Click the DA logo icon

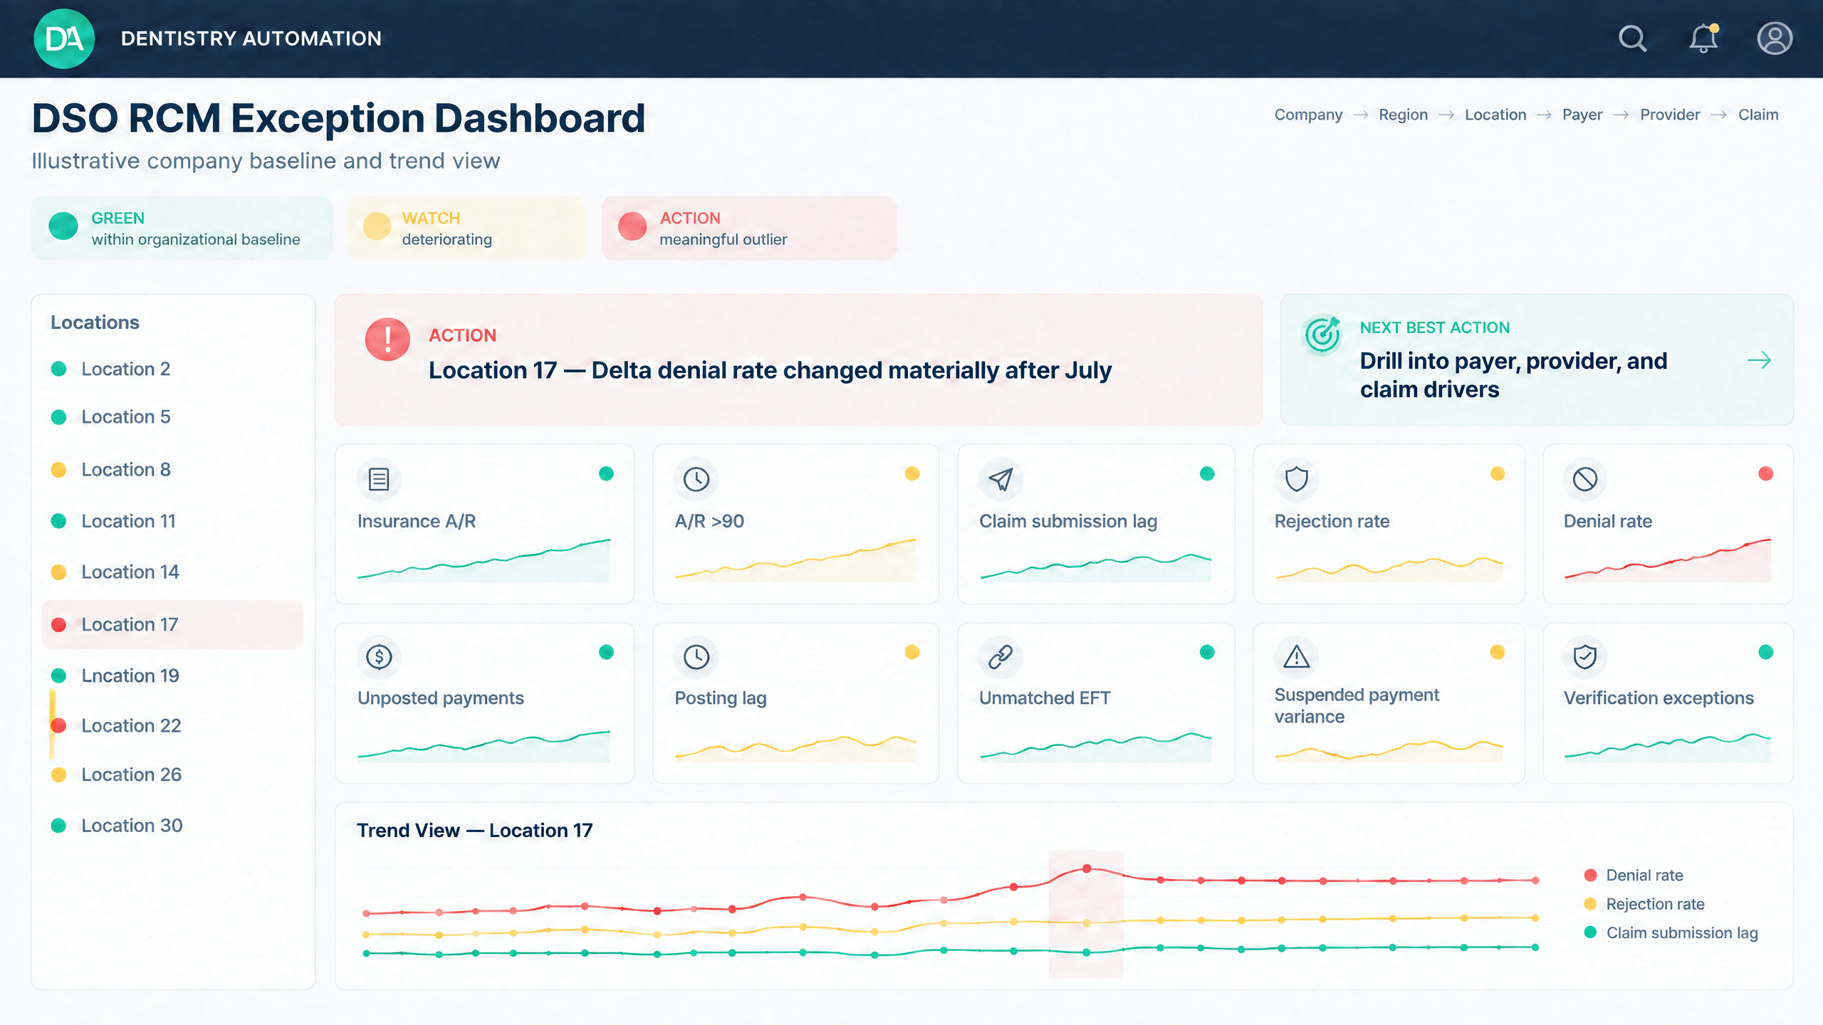click(x=64, y=38)
